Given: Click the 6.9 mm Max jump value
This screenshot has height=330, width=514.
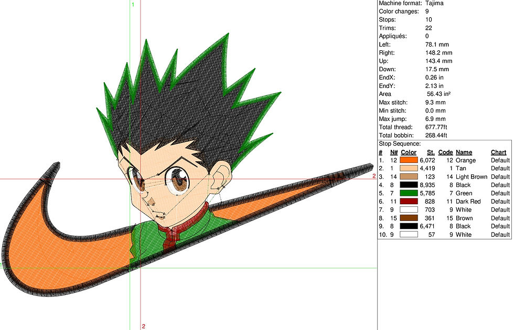Looking at the screenshot, I should (x=435, y=119).
